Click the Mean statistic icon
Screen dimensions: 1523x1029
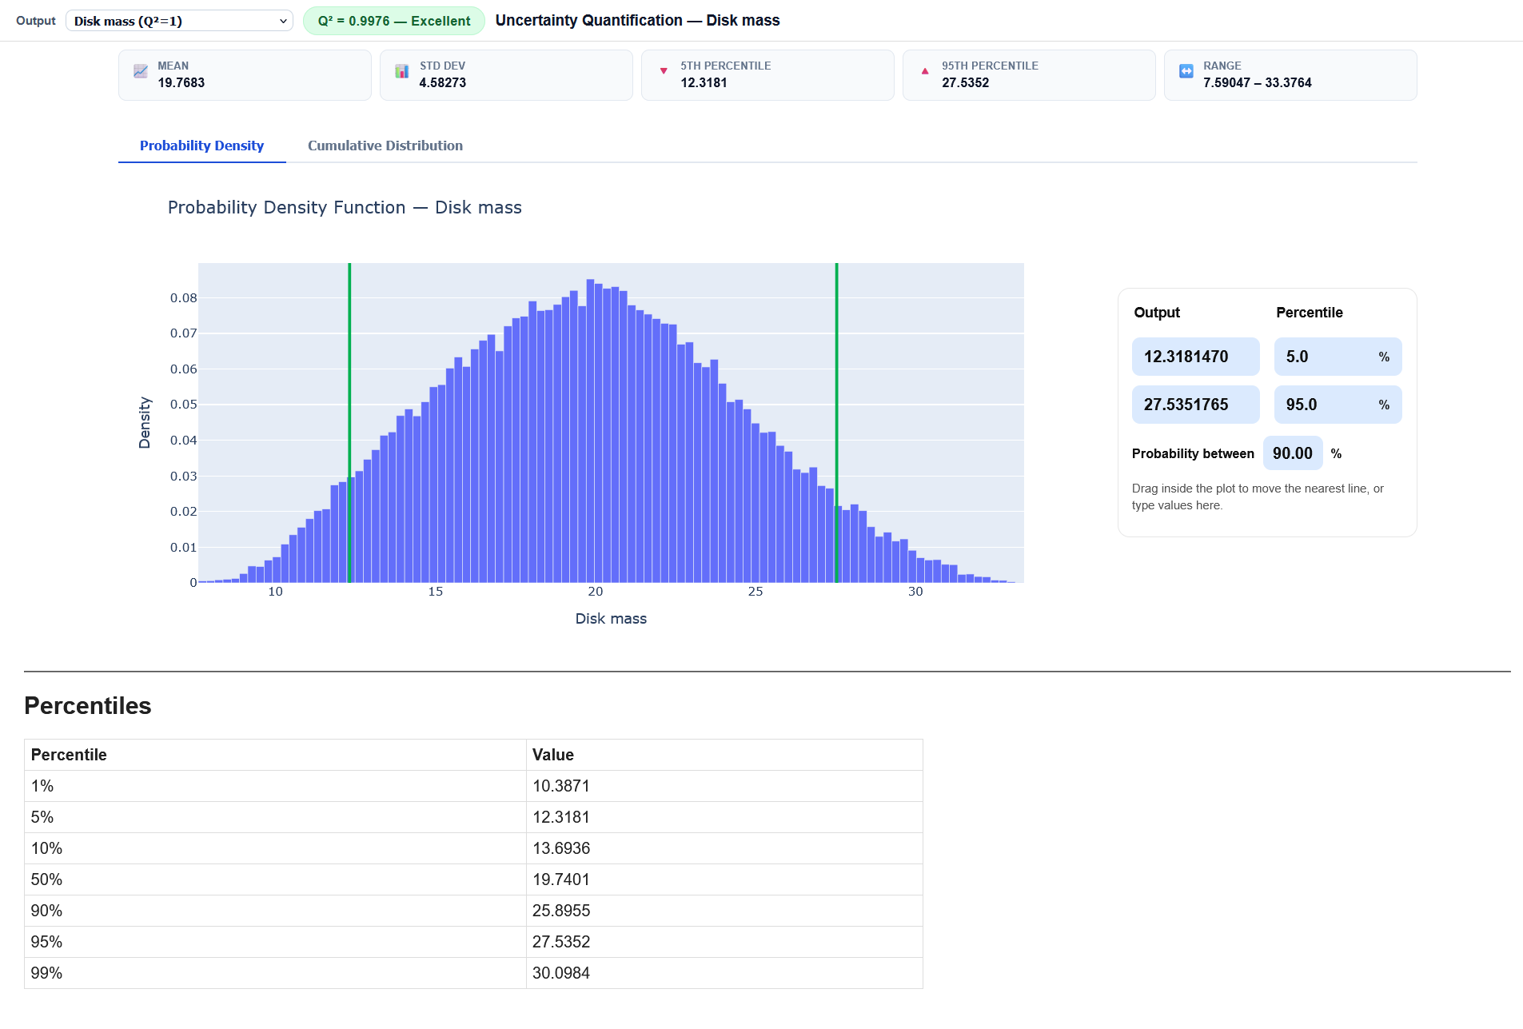[141, 72]
